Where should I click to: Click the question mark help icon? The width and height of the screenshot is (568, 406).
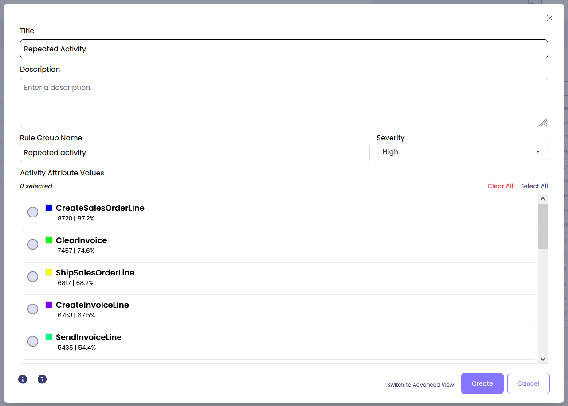[42, 379]
